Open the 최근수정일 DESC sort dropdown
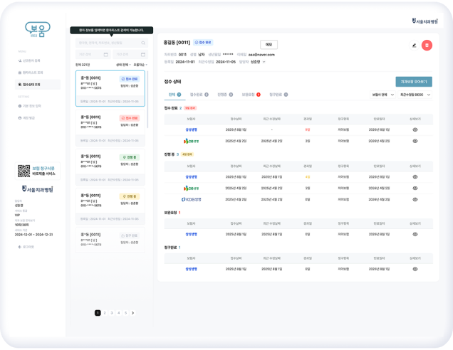Screen dimensions: 453x350 [x=415, y=94]
